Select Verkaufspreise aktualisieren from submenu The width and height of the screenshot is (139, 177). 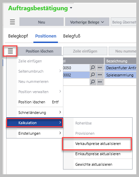point(98,144)
